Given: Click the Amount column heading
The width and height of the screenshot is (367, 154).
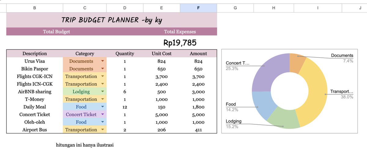Looking at the screenshot, I should click(198, 53).
